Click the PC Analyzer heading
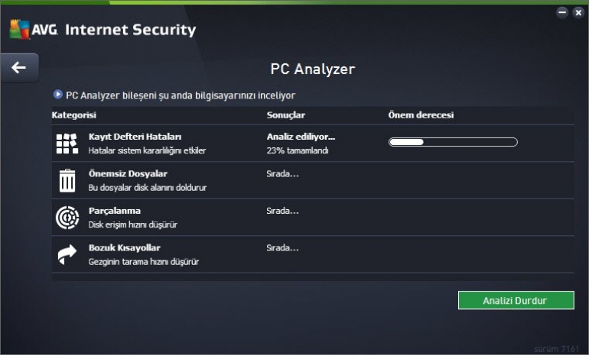This screenshot has width=589, height=355. (313, 69)
